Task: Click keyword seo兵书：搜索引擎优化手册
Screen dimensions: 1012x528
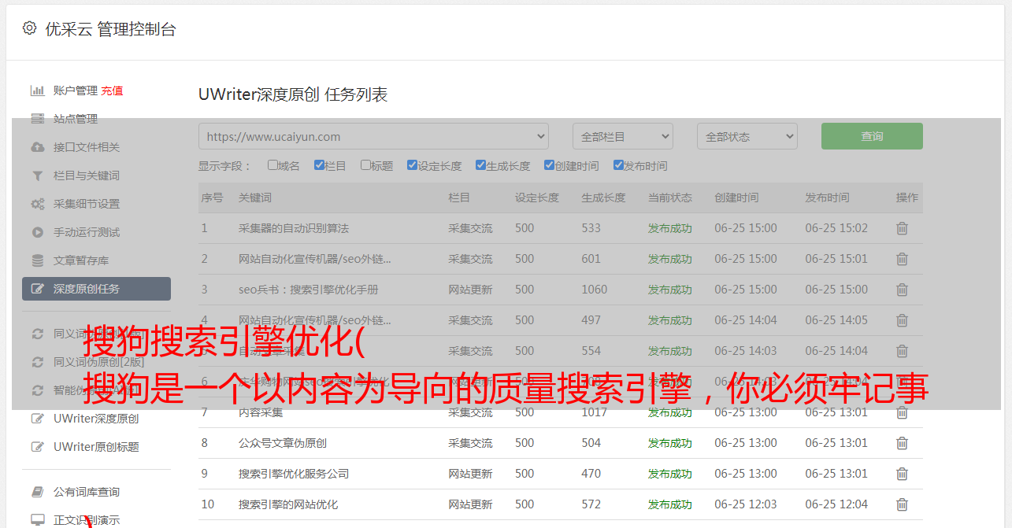Action: 309,290
